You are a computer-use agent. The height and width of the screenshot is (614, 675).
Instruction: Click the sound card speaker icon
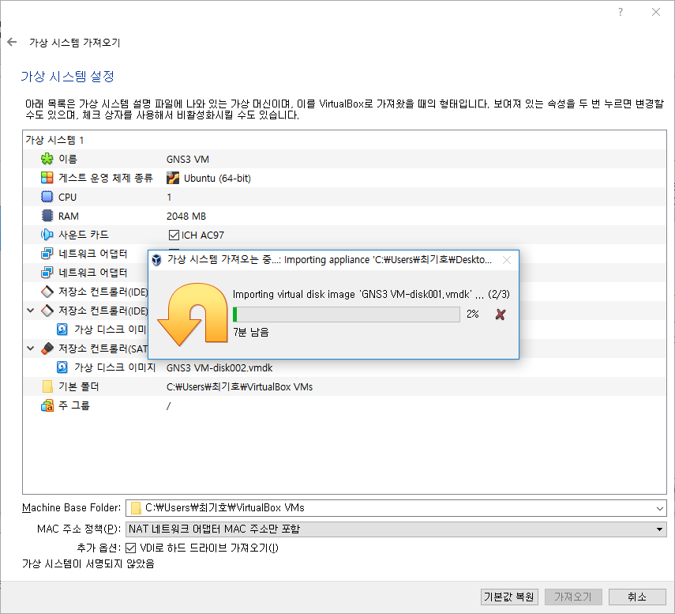(x=47, y=235)
